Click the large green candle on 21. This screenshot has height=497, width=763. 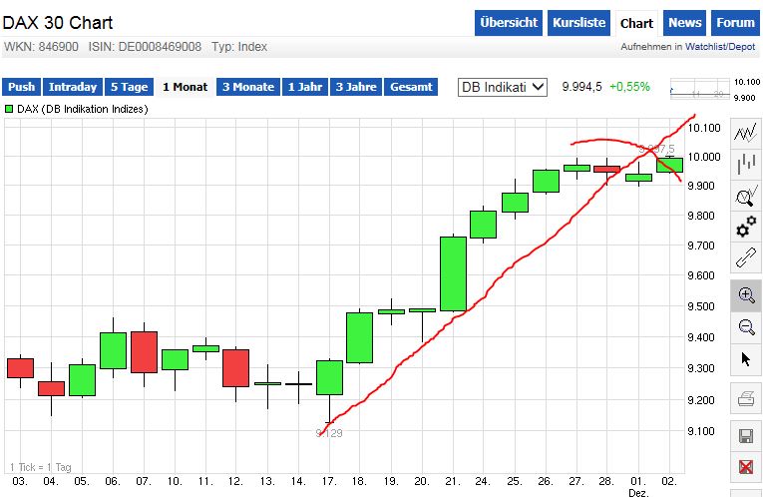click(x=453, y=274)
